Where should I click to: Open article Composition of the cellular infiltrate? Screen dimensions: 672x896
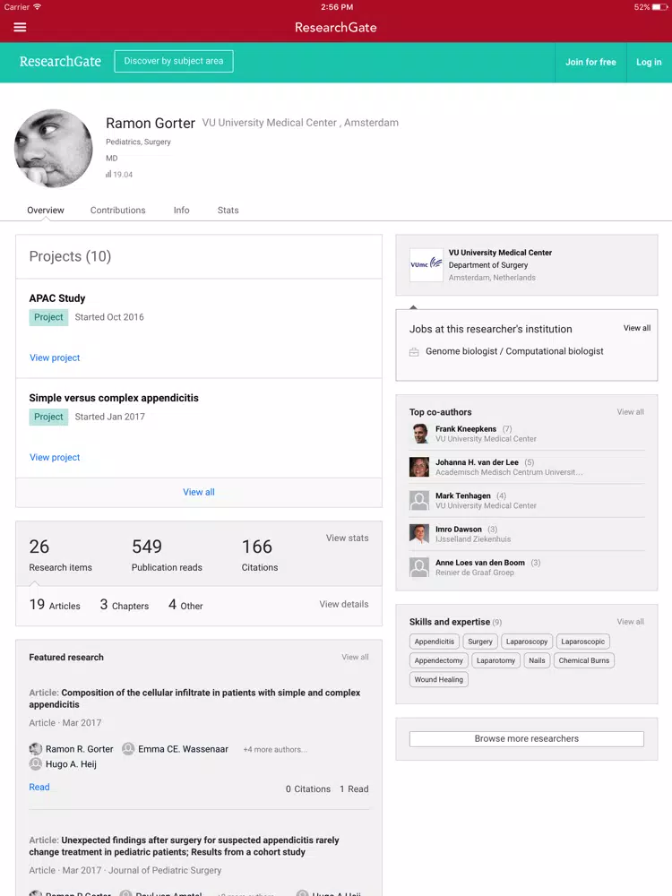194,698
